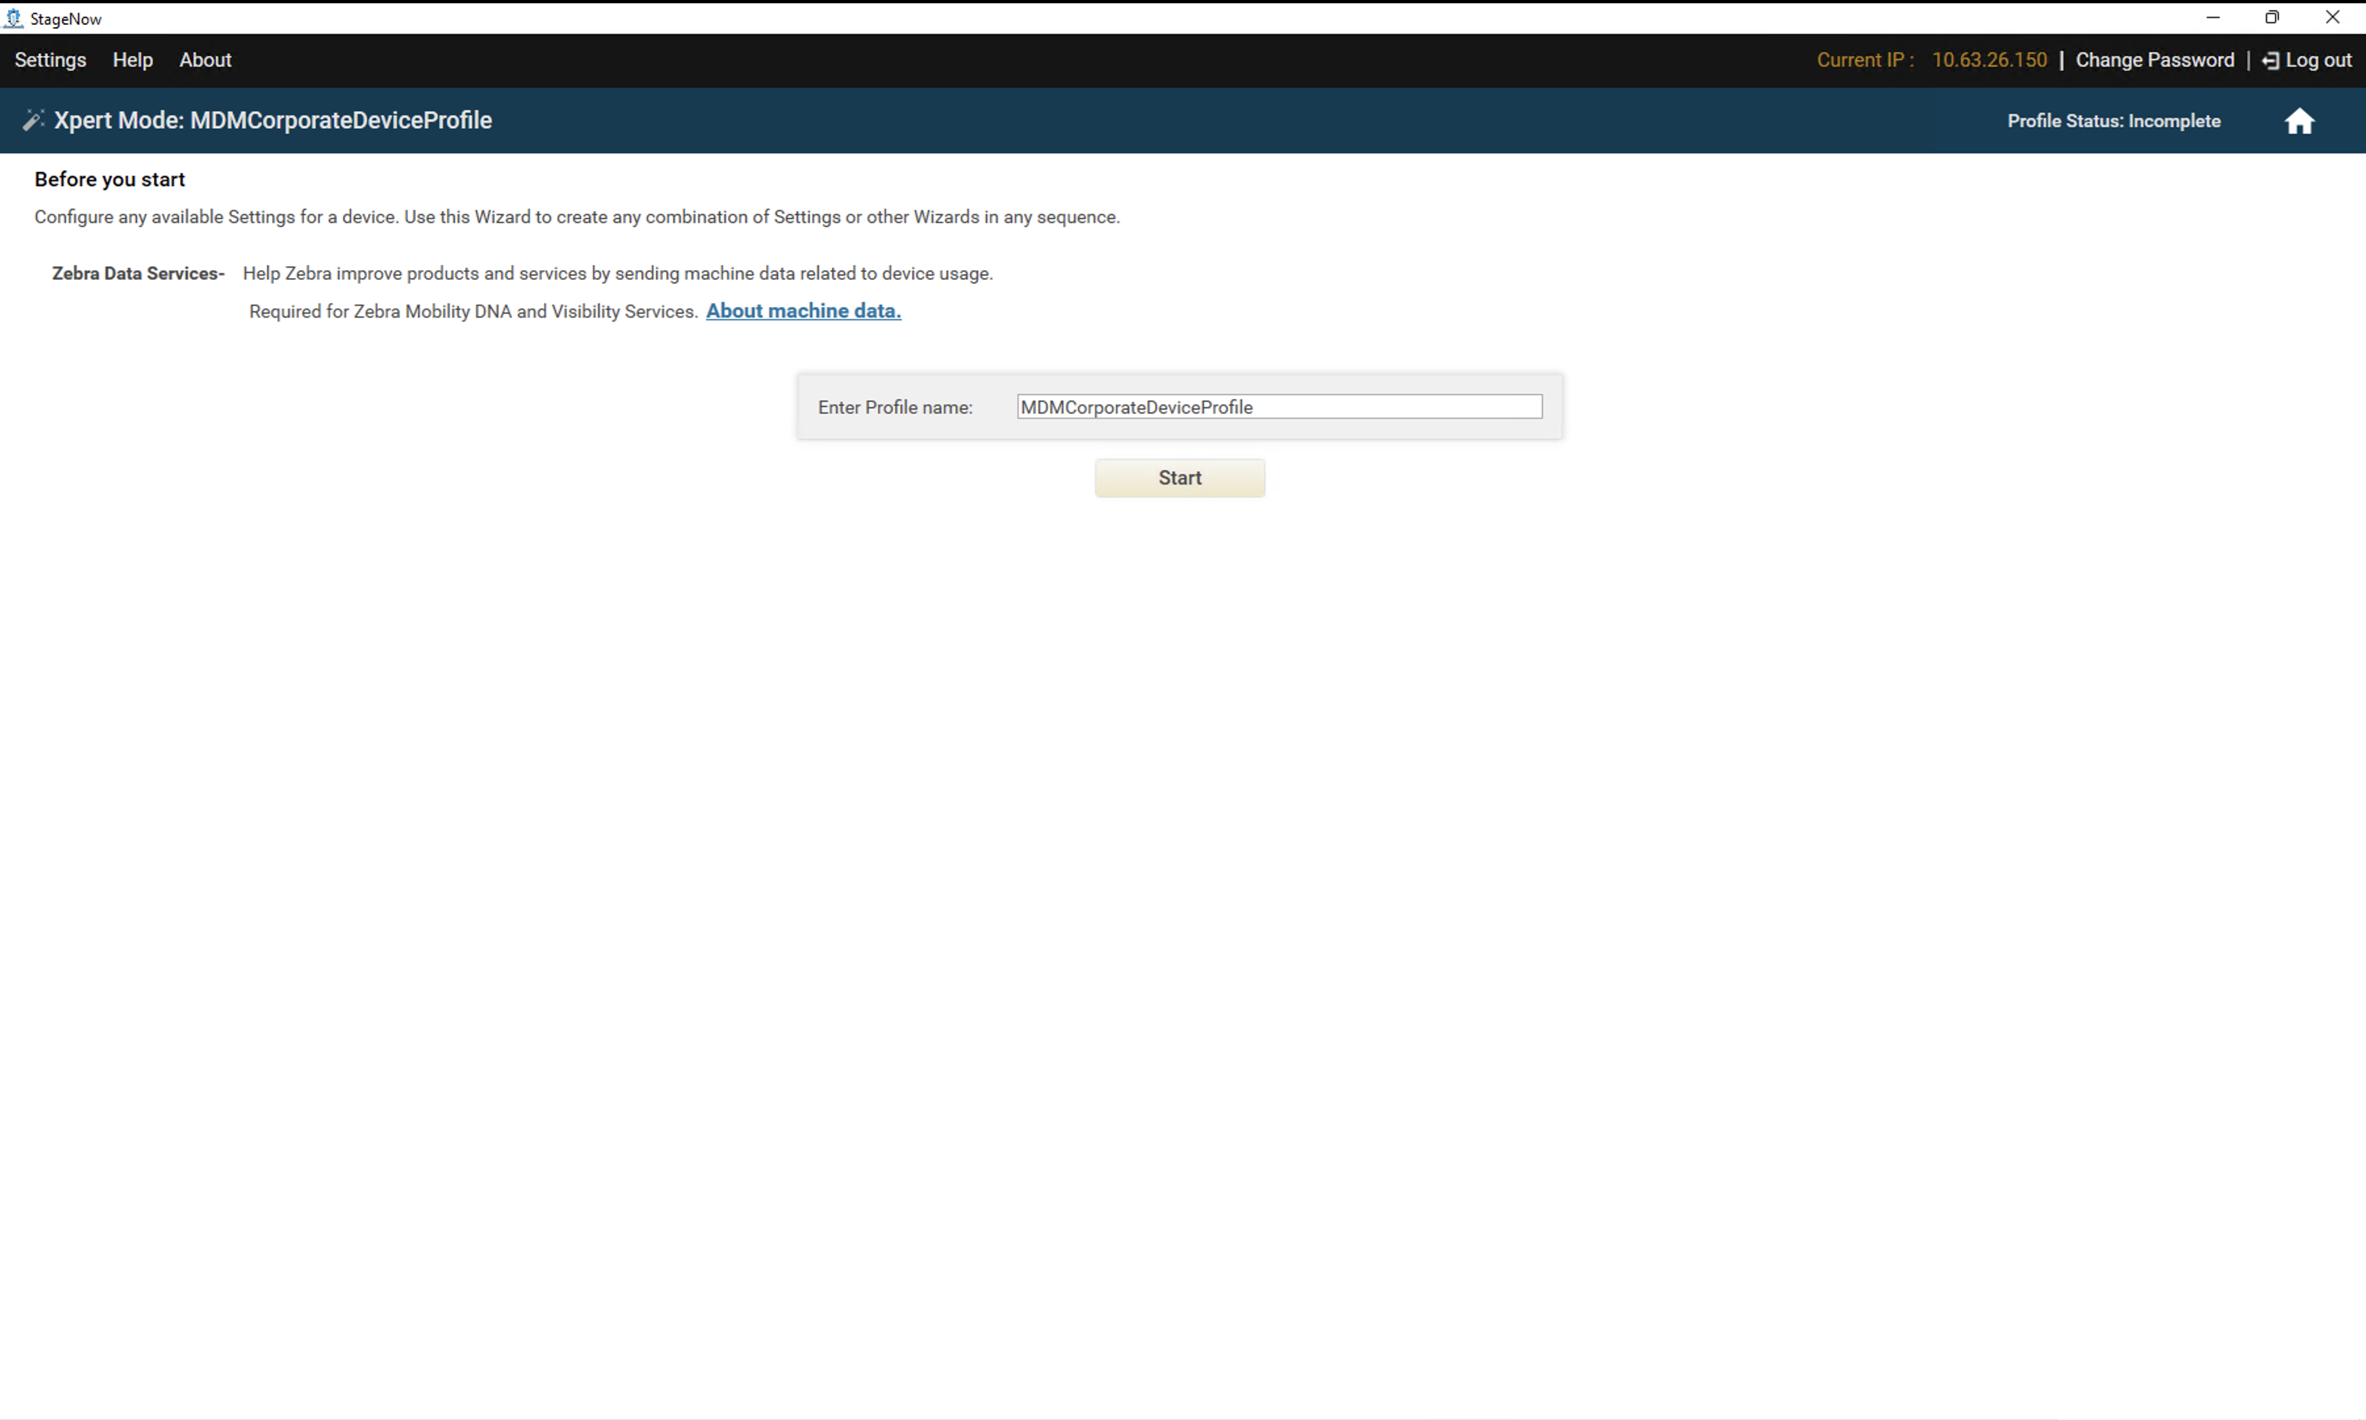Click Change Password
Screen dimensions: 2366x1420
pyautogui.click(x=2154, y=60)
